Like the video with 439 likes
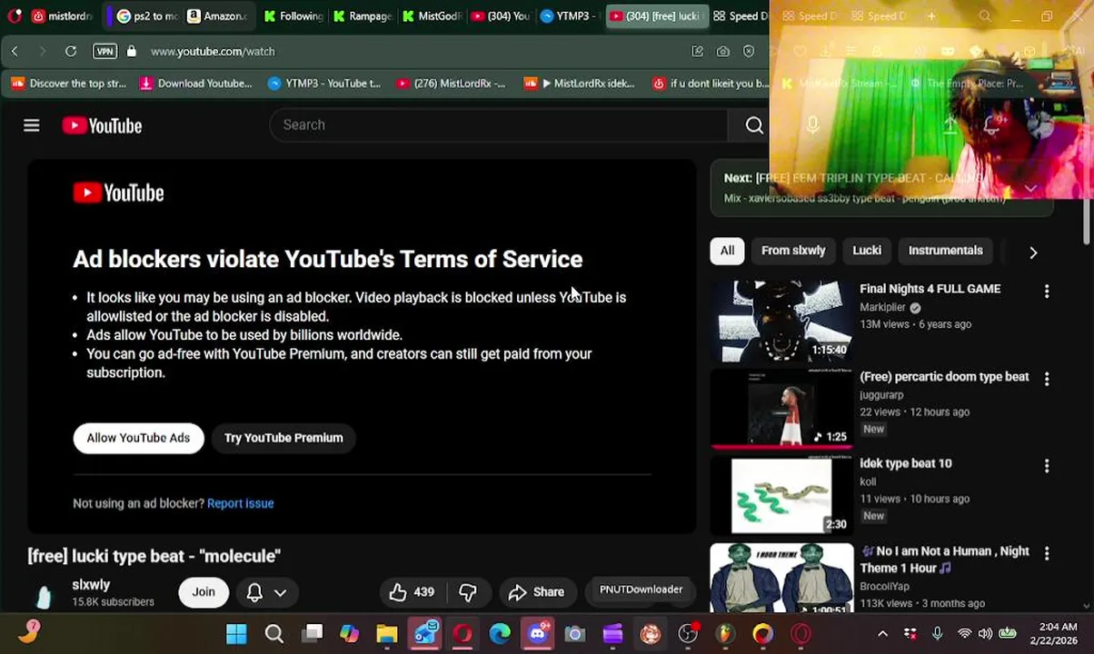Image resolution: width=1094 pixels, height=654 pixels. [x=413, y=592]
